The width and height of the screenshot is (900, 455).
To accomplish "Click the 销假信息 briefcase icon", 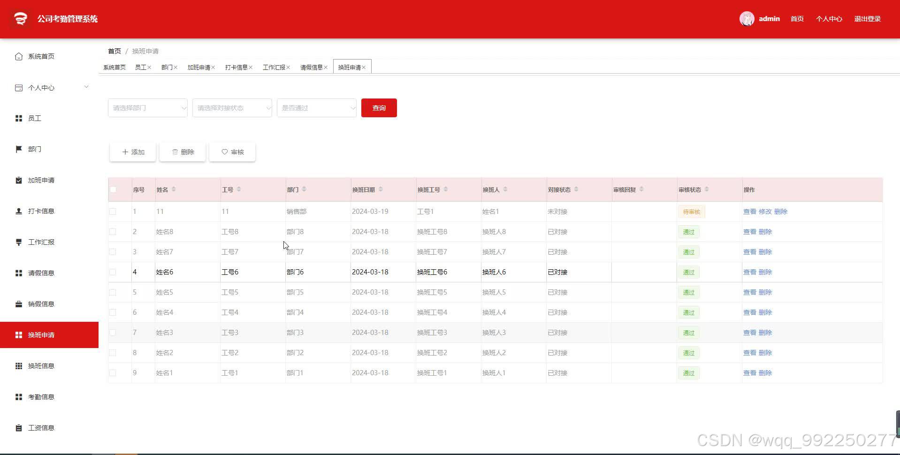I will [x=19, y=304].
